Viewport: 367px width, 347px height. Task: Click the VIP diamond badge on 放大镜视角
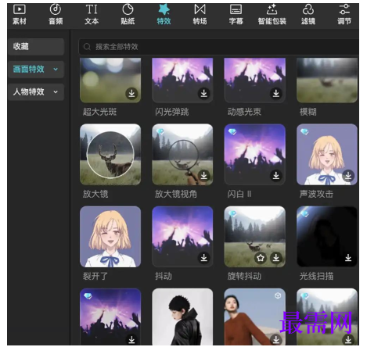[x=160, y=131]
